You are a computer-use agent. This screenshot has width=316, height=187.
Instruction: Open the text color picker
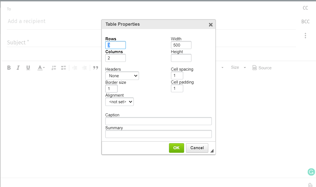tap(41, 68)
